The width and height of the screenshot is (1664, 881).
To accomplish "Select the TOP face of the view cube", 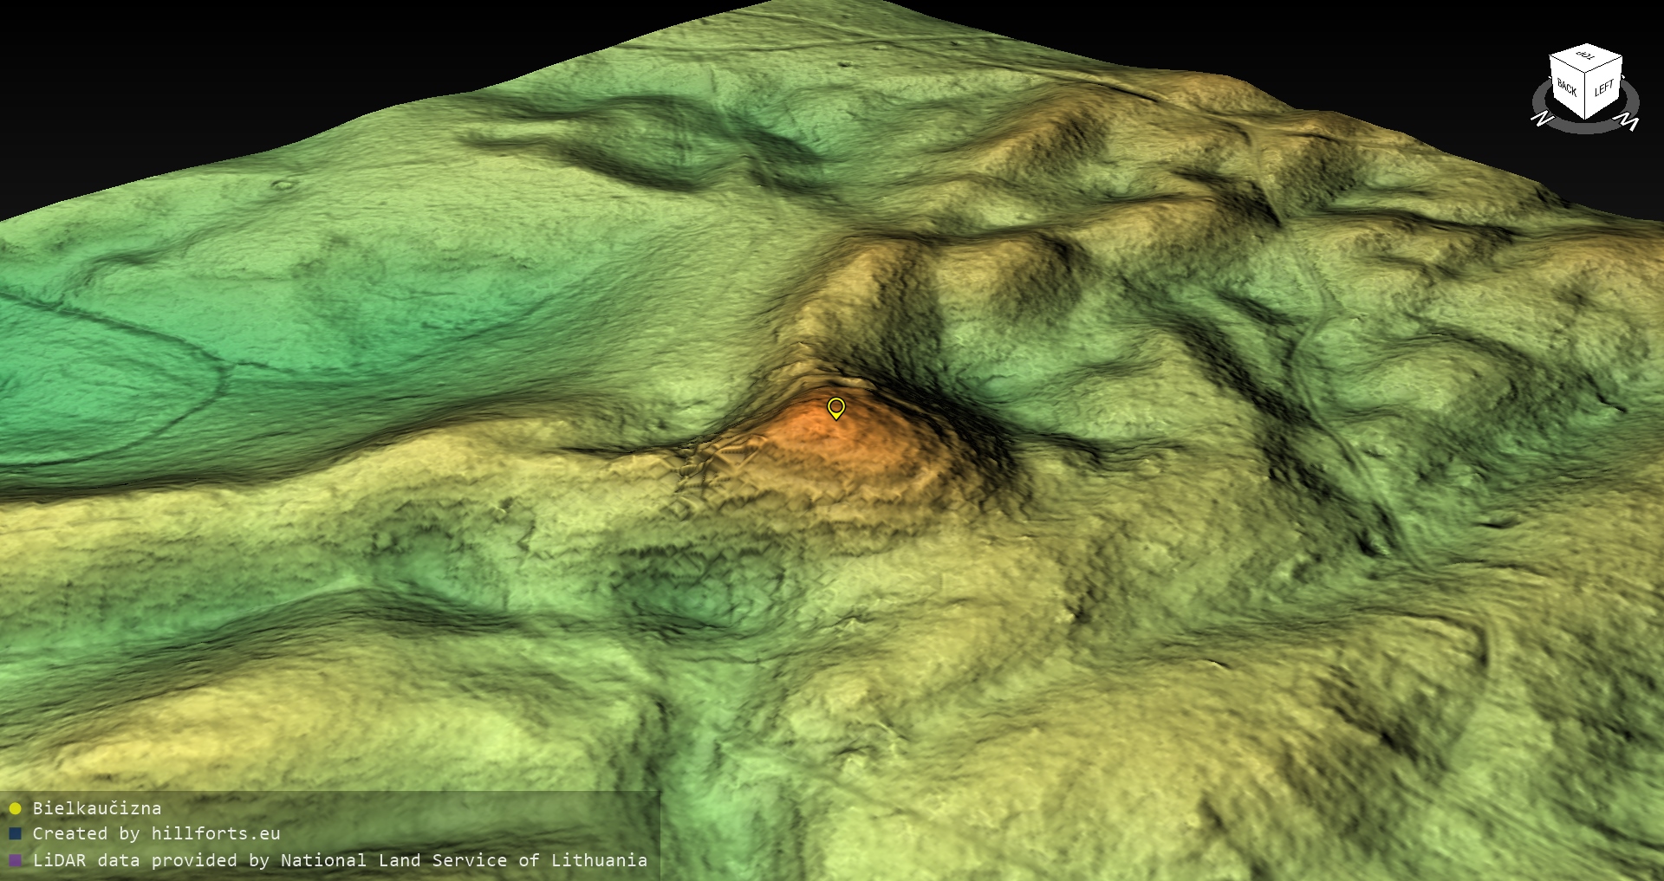I will pos(1586,57).
